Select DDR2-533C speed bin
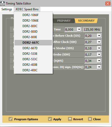 (x=33, y=59)
